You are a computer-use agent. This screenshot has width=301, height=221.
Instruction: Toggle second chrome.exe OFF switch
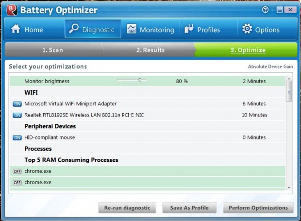pos(17,183)
